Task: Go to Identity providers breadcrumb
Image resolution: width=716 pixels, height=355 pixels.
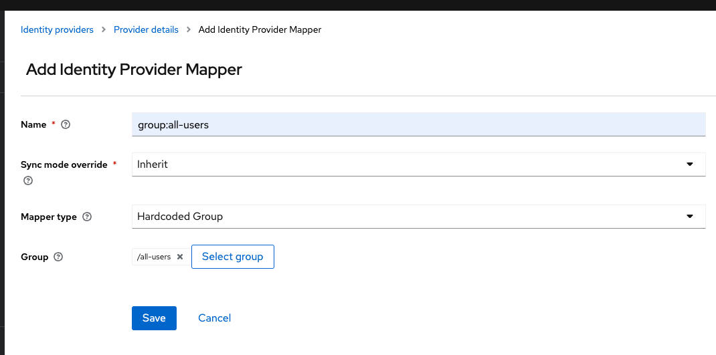Action: click(57, 29)
